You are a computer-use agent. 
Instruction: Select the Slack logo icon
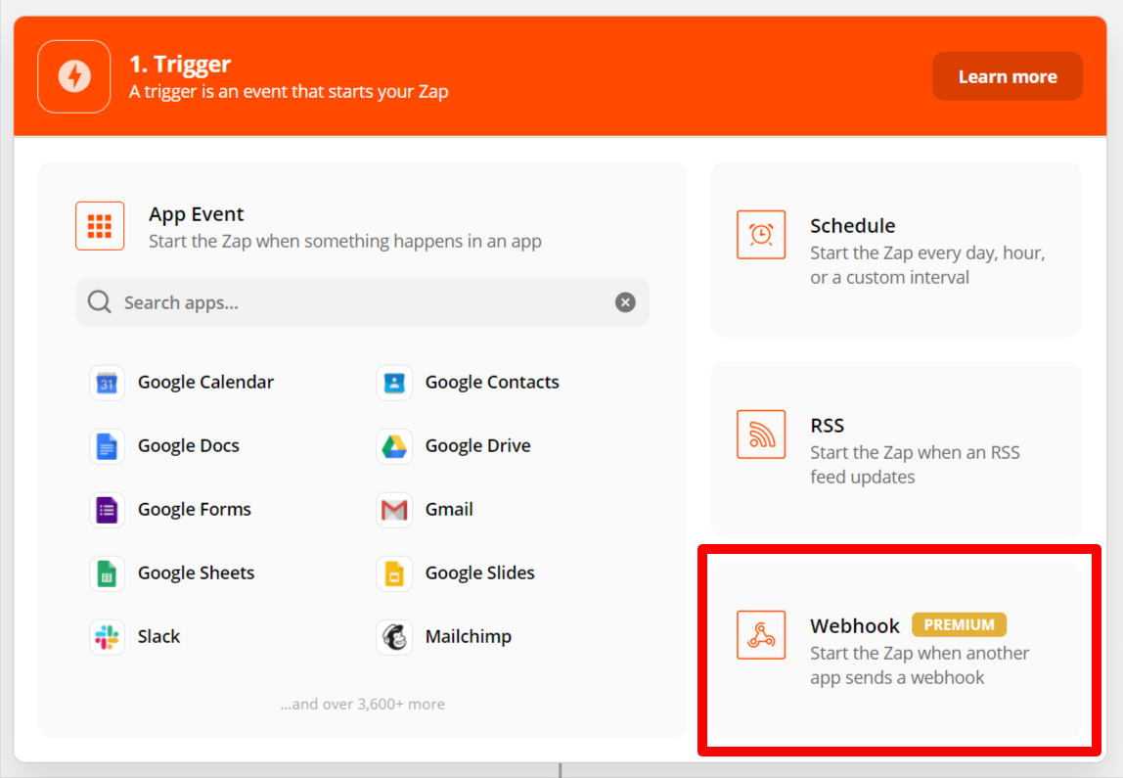pos(107,637)
